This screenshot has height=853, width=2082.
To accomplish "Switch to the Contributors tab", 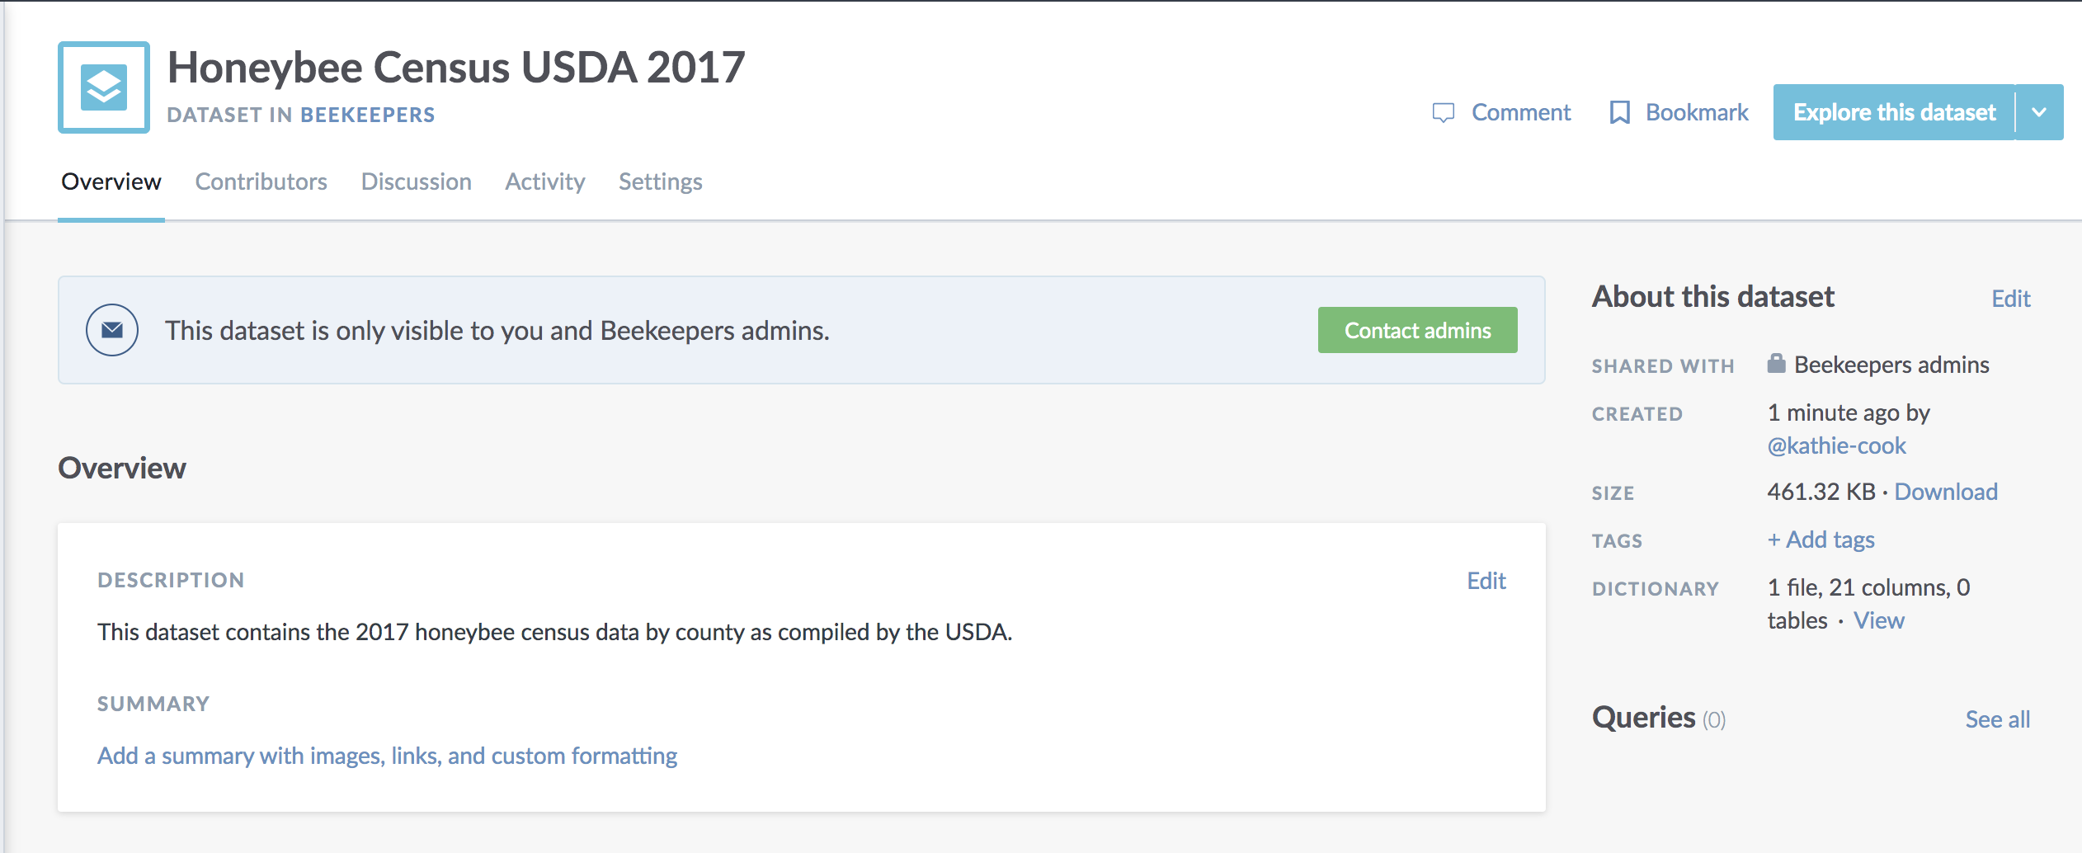I will [x=261, y=181].
